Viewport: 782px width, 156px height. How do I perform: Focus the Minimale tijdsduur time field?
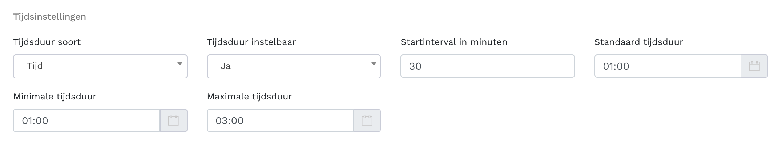86,120
